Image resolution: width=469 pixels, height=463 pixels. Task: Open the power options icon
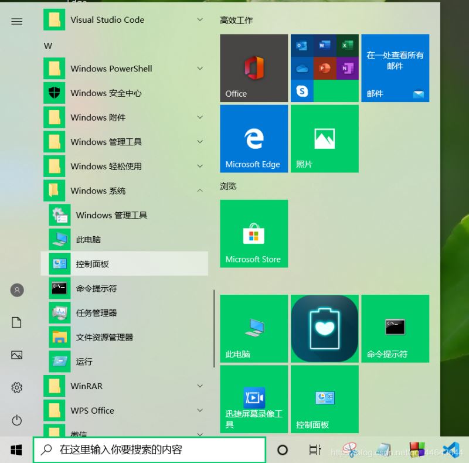(x=16, y=420)
